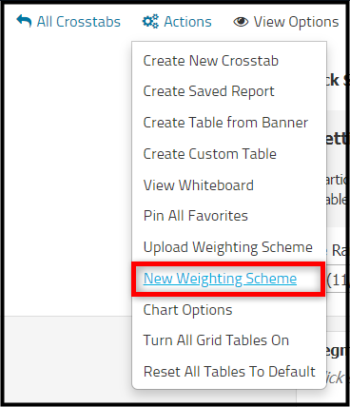Screen dimensions: 350x407
Task: Select Create Table from Banner
Action: [x=225, y=123]
